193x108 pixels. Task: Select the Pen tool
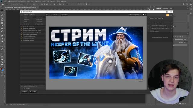(x=2, y=49)
